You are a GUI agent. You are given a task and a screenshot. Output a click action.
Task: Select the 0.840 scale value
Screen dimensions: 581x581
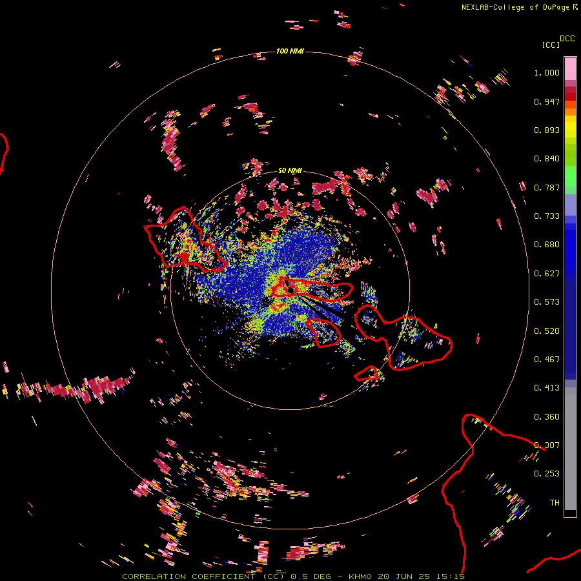click(x=547, y=159)
